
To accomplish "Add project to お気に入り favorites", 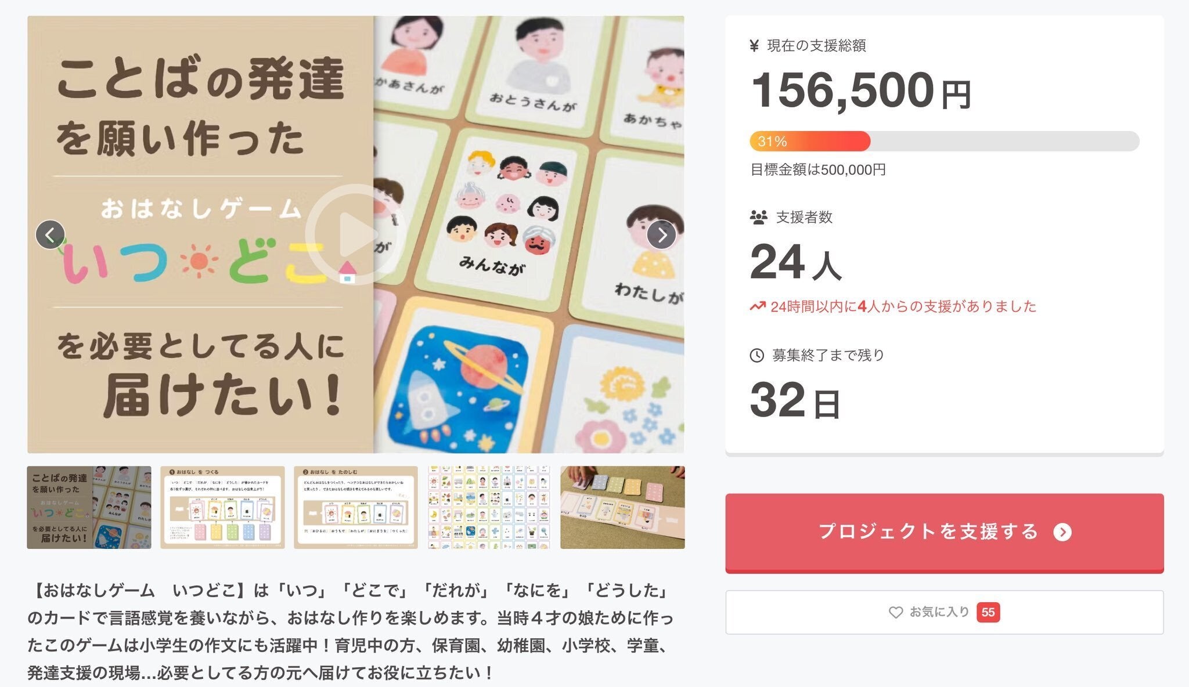I will pyautogui.click(x=945, y=612).
